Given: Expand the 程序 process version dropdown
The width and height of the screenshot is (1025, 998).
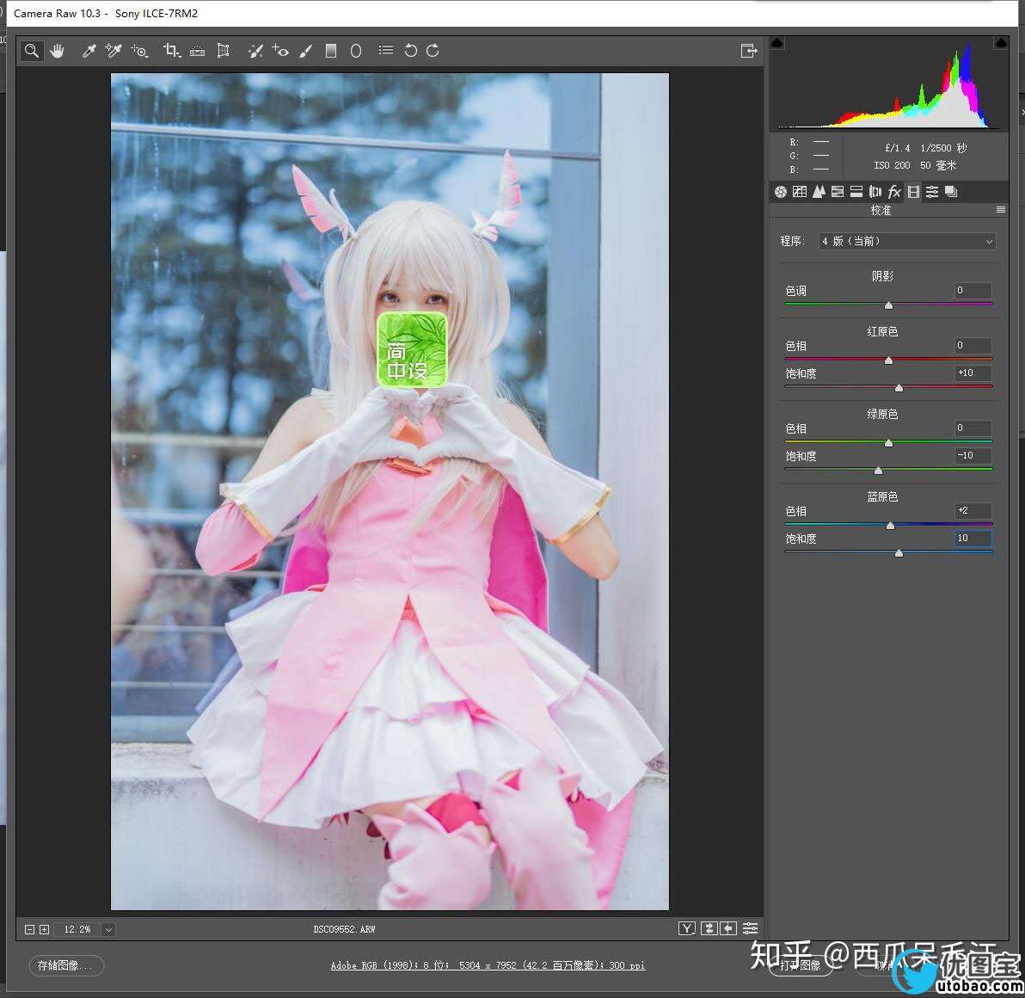Looking at the screenshot, I should [x=906, y=241].
